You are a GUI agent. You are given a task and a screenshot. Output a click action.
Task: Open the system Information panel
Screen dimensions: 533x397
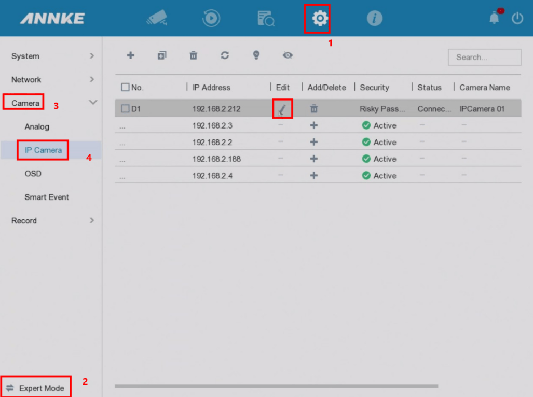coord(374,17)
